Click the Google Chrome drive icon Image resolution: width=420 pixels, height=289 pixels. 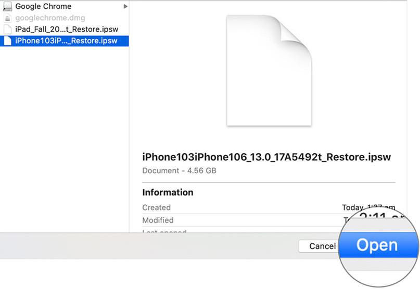(x=7, y=6)
